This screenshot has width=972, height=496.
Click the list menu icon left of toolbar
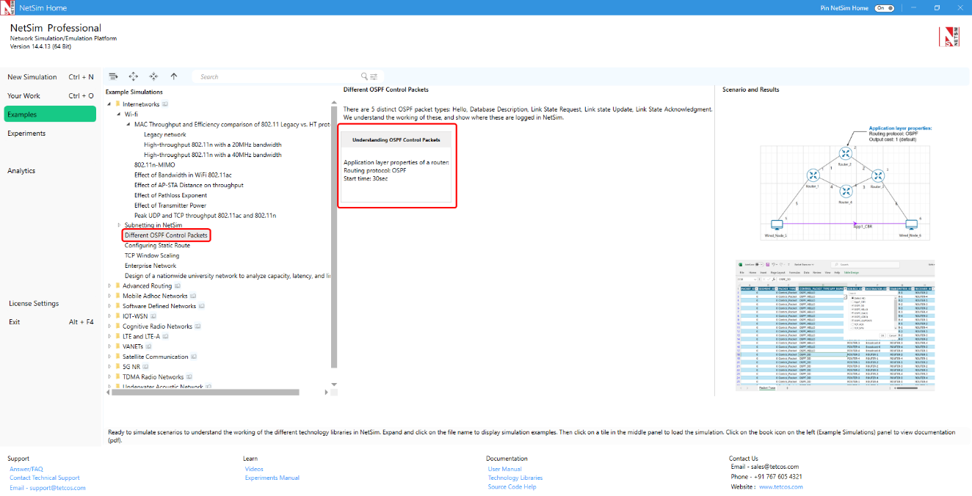[113, 76]
